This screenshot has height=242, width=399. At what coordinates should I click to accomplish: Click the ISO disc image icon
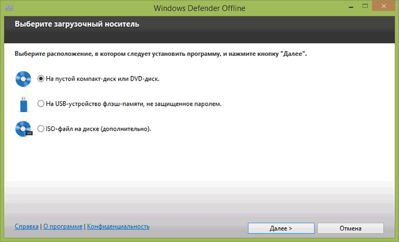pos(24,129)
